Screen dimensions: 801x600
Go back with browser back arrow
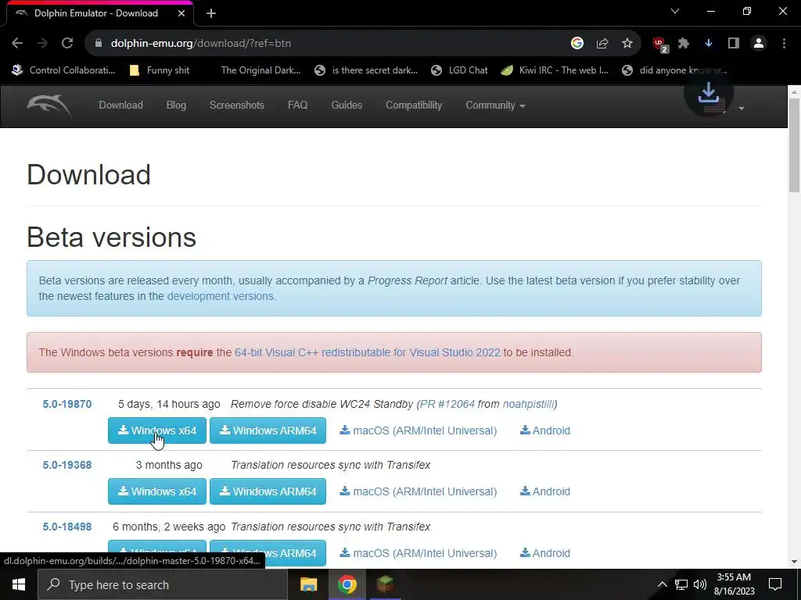point(17,44)
